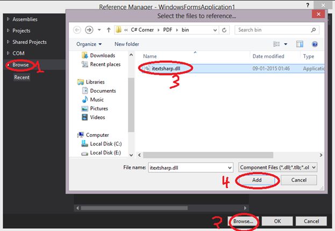Sort files by Name column

coord(150,56)
